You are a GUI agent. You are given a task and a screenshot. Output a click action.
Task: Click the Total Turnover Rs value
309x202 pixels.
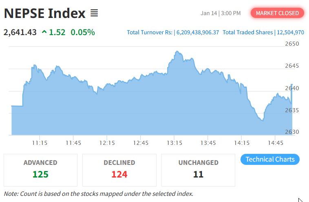[x=198, y=32]
